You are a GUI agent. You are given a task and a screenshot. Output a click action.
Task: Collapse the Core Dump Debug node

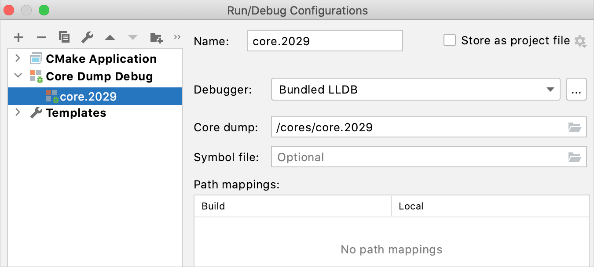[18, 76]
